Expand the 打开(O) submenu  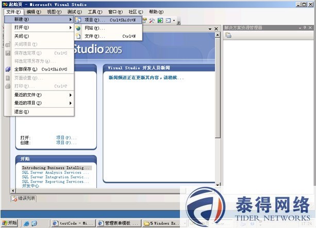[x=39, y=27]
